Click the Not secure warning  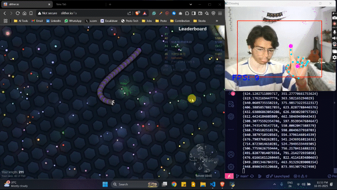[47, 13]
